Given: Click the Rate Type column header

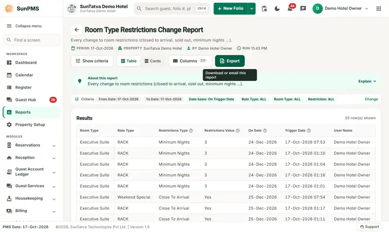Looking at the screenshot, I should point(125,131).
